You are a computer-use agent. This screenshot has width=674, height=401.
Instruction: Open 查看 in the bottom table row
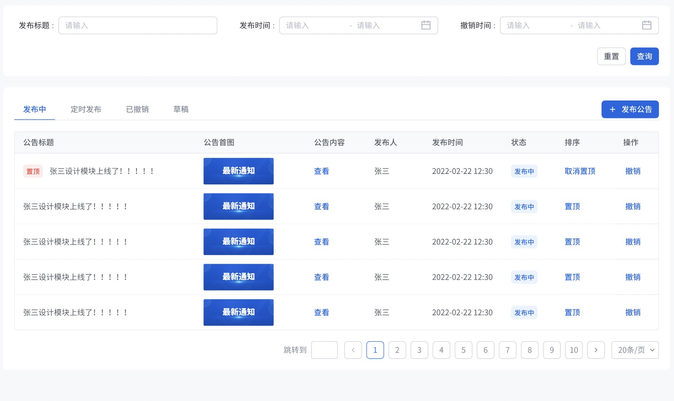(x=321, y=312)
